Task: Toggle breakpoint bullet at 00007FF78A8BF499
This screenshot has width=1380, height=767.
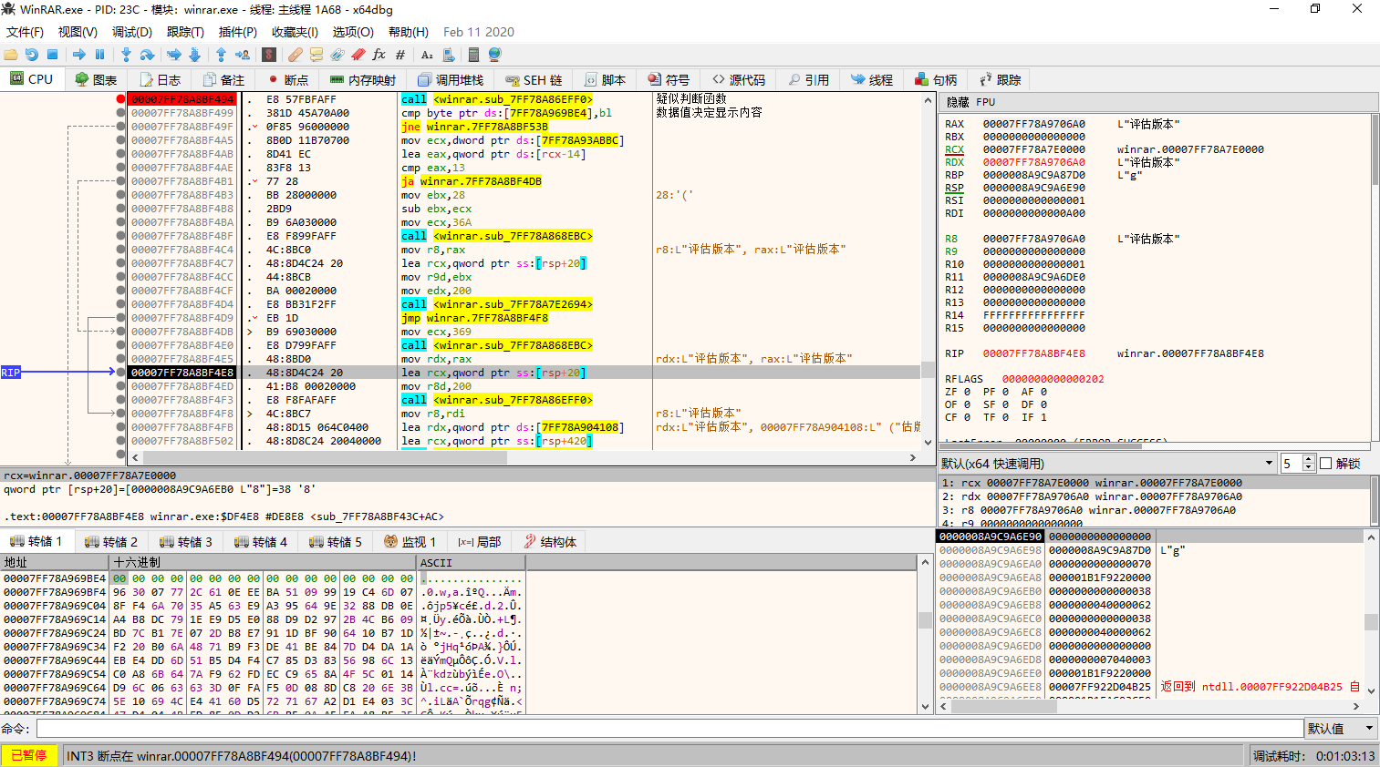Action: coord(120,113)
